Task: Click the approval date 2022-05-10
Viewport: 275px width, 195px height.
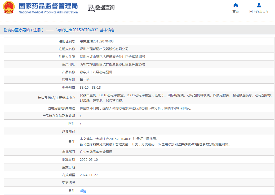Action: 89,160
